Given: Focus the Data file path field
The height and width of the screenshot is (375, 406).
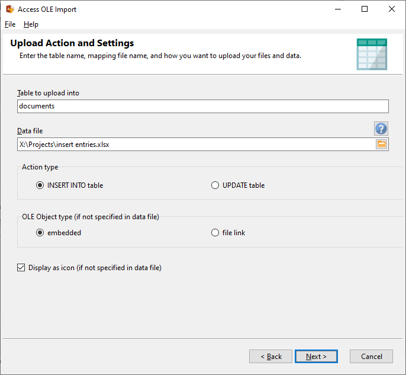Looking at the screenshot, I should coord(195,144).
